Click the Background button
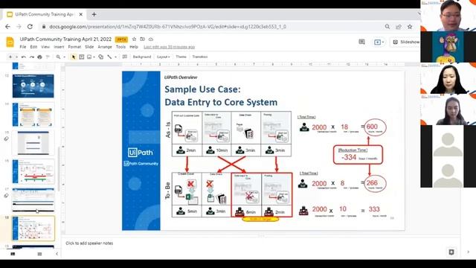Viewport: 476px width, 268px height. point(142,57)
